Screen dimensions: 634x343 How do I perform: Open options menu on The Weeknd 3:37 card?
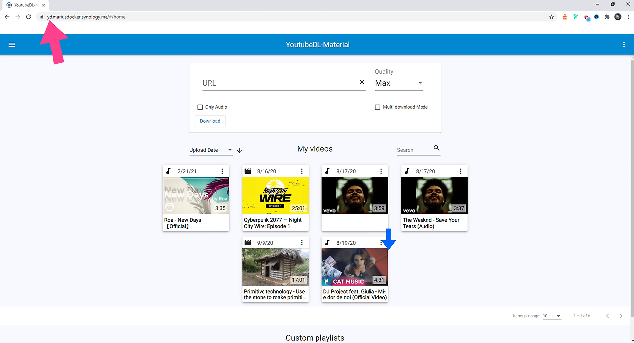click(x=461, y=171)
